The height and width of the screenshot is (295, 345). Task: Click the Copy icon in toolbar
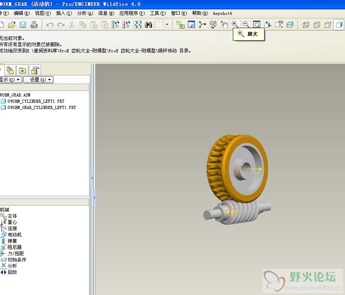click(x=83, y=25)
